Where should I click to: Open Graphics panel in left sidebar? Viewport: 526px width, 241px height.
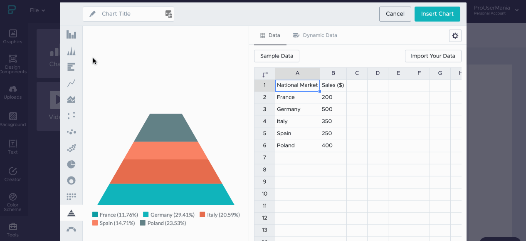click(13, 37)
